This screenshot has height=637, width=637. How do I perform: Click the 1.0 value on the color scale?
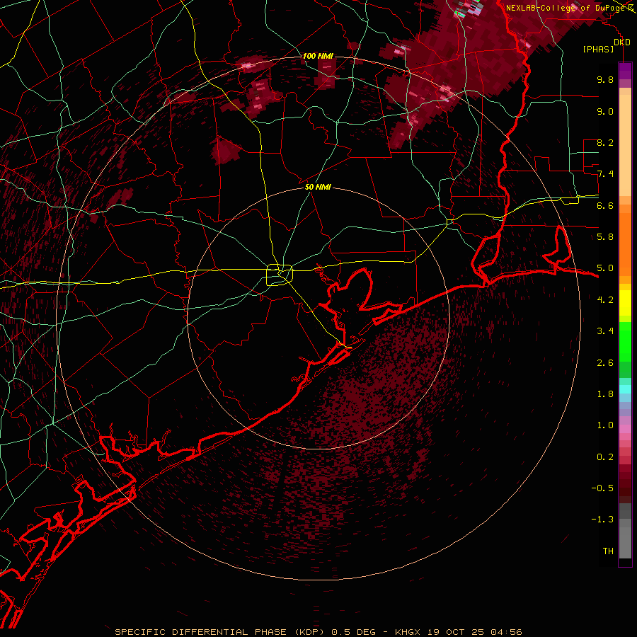point(605,425)
